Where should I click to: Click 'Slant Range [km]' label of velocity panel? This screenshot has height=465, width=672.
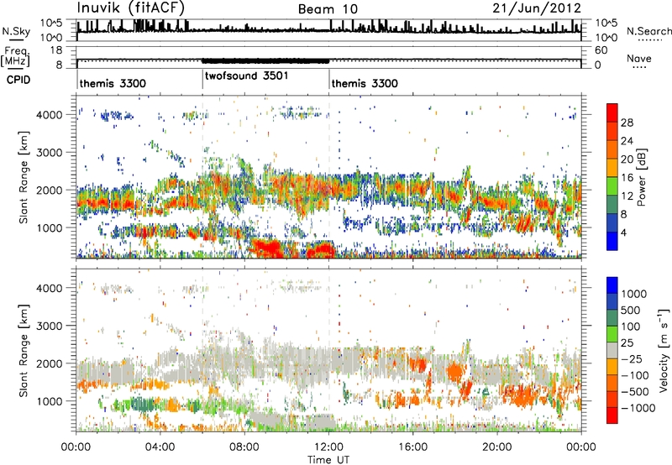[x=24, y=351]
